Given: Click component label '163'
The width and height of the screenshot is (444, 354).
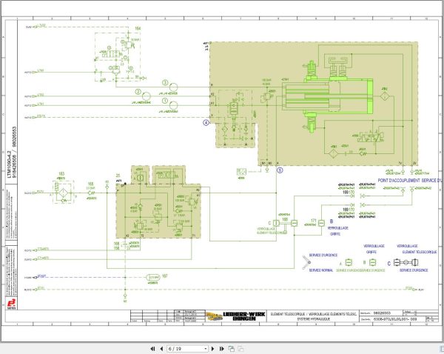Looking at the screenshot, I should 61,174.
